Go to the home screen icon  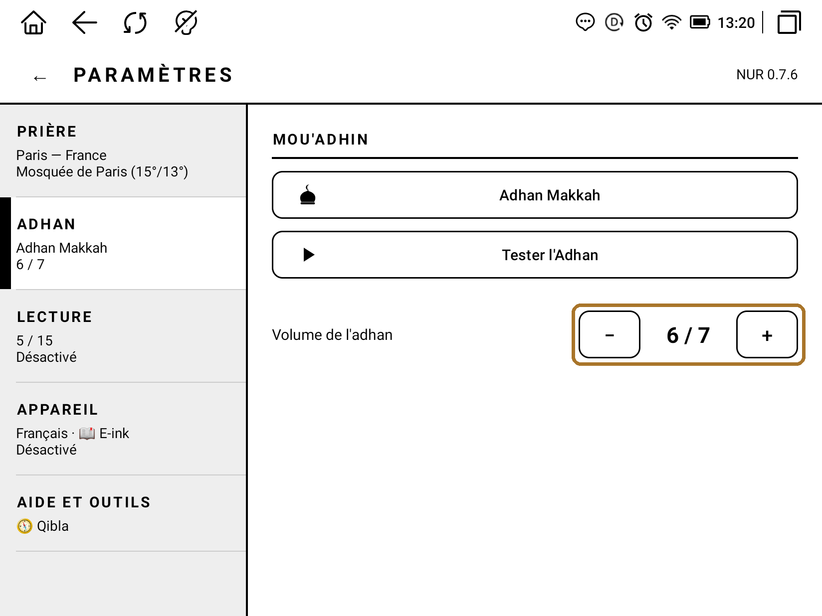33,23
